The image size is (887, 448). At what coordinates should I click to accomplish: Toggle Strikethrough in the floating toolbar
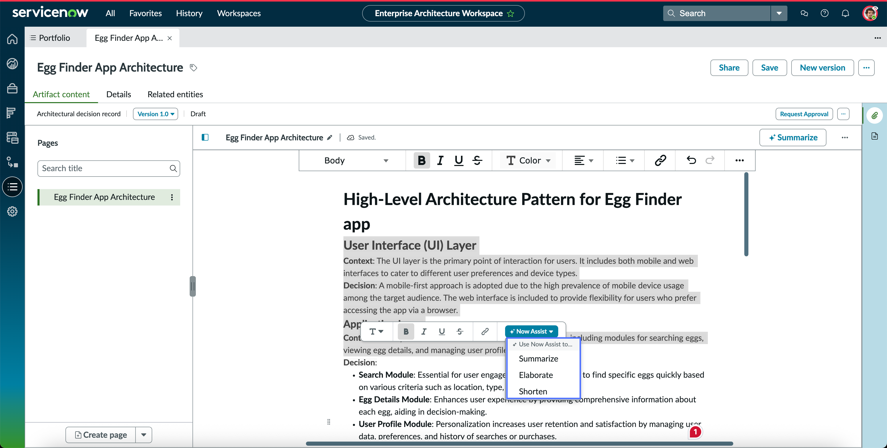coord(460,332)
